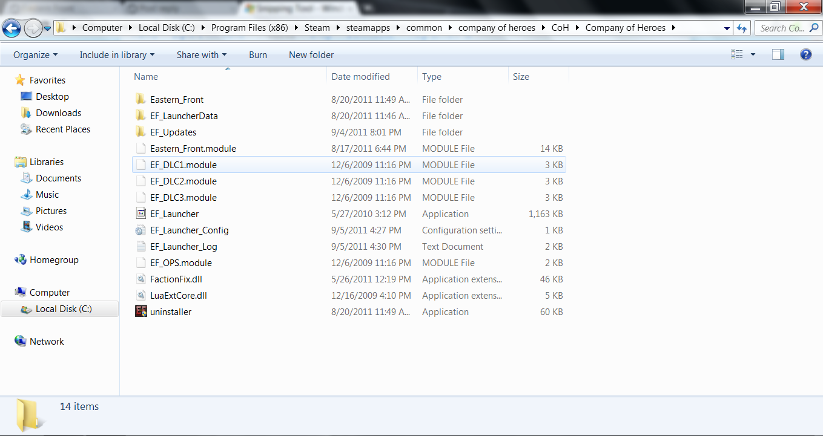Open the Share with menu
The width and height of the screenshot is (823, 436).
(202, 54)
